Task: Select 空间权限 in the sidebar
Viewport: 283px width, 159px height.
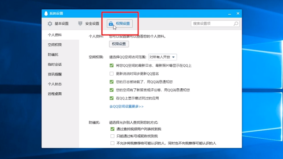Action: coord(60,45)
